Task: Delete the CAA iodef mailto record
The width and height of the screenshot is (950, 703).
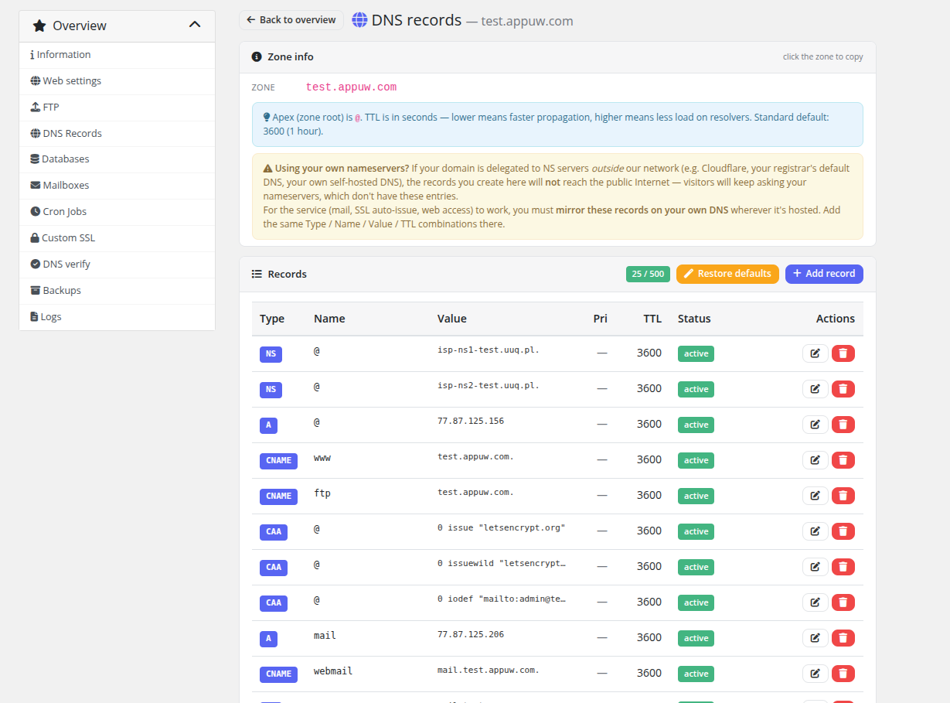Action: click(843, 602)
